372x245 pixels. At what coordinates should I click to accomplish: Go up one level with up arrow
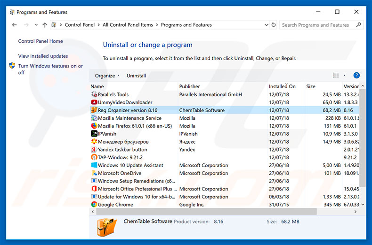(x=45, y=25)
